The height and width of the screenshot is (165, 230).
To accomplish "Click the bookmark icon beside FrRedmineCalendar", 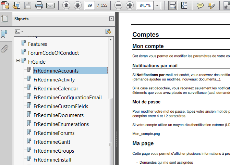I will coord(29,88).
